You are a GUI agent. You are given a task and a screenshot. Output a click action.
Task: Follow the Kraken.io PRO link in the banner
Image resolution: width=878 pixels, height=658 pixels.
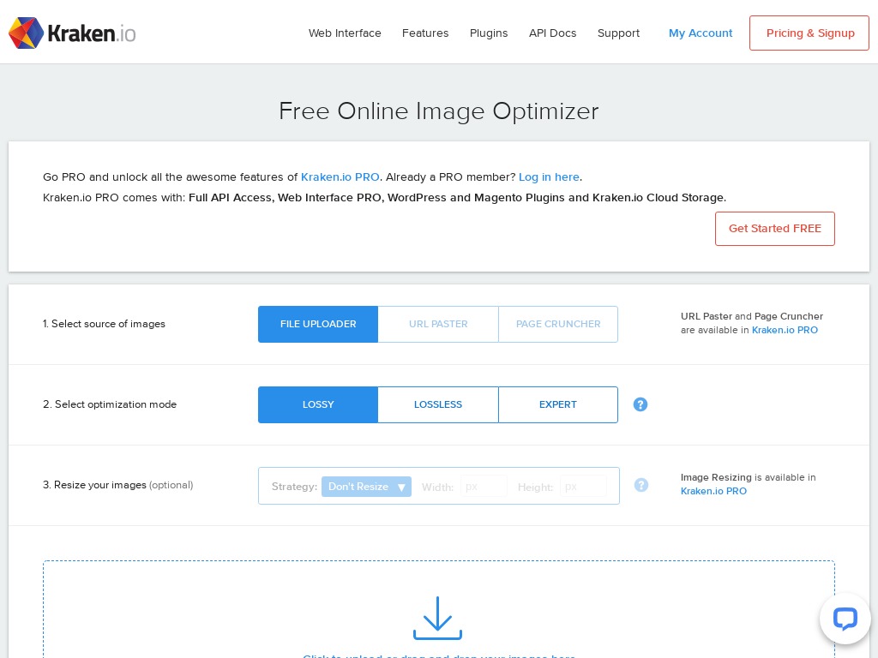pyautogui.click(x=340, y=176)
